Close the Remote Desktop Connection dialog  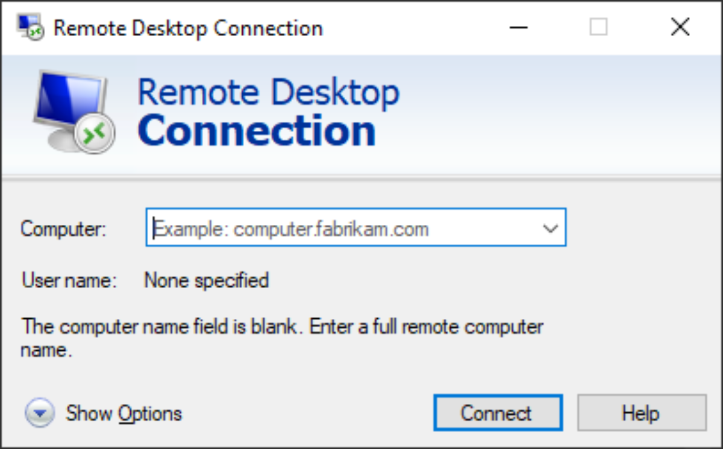click(680, 27)
